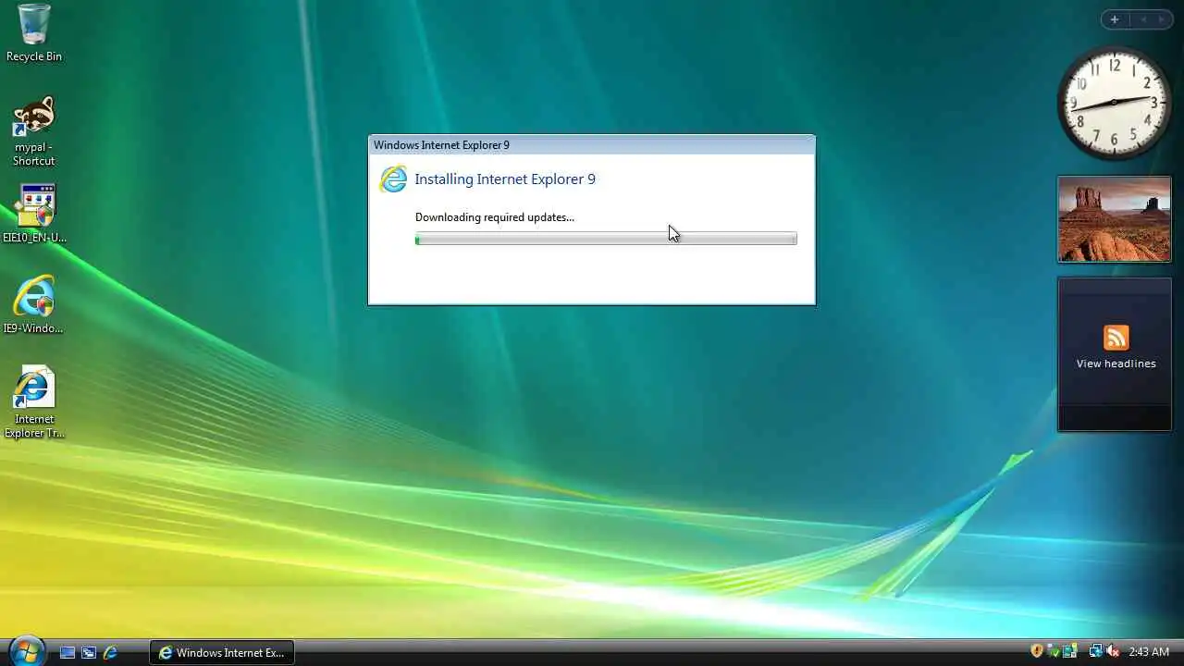Open the network connection tray icon
1184x666 pixels.
pyautogui.click(x=1095, y=651)
